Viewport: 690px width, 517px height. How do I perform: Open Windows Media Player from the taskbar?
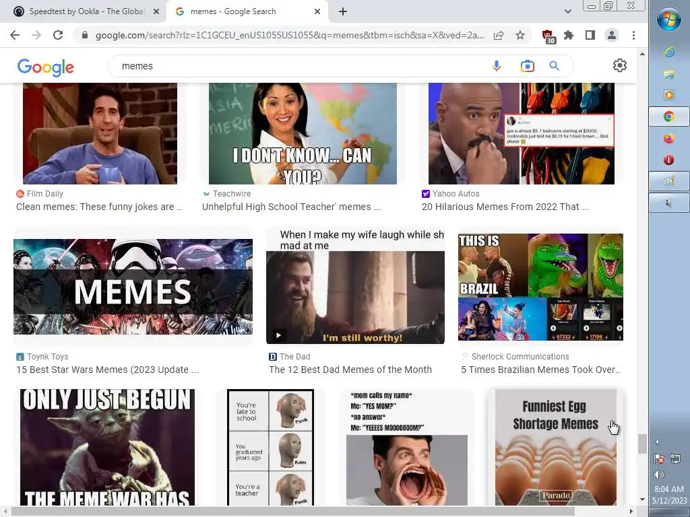(669, 94)
